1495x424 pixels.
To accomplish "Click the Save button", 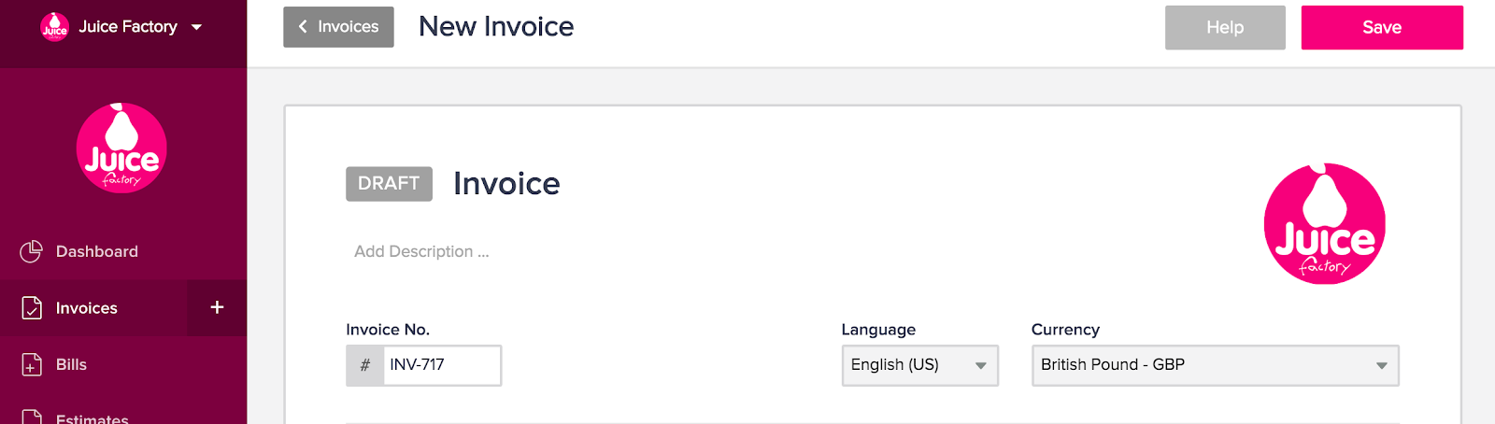I will [1382, 27].
